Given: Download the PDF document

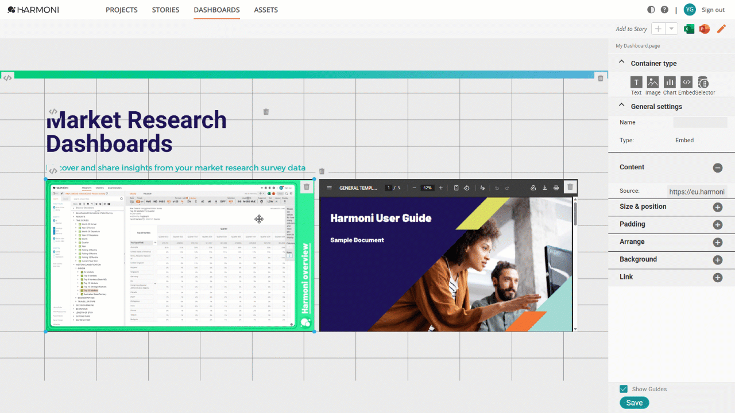Looking at the screenshot, I should click(x=544, y=188).
